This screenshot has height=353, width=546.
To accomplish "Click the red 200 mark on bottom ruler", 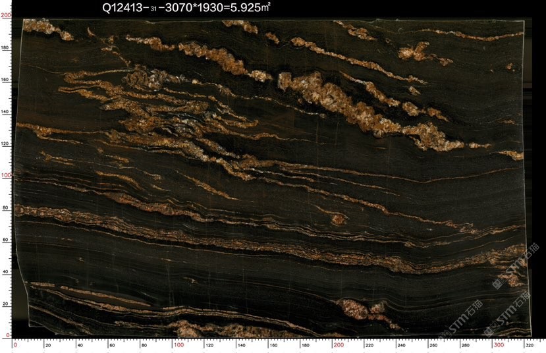I will point(340,345).
